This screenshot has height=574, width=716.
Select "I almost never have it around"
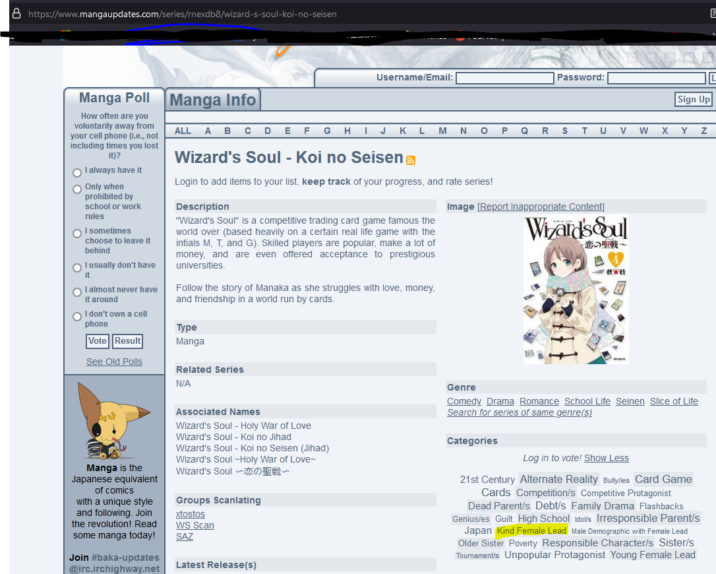(77, 292)
